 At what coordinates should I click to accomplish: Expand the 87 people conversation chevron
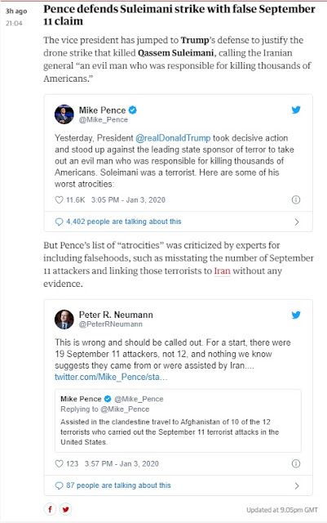tap(297, 485)
